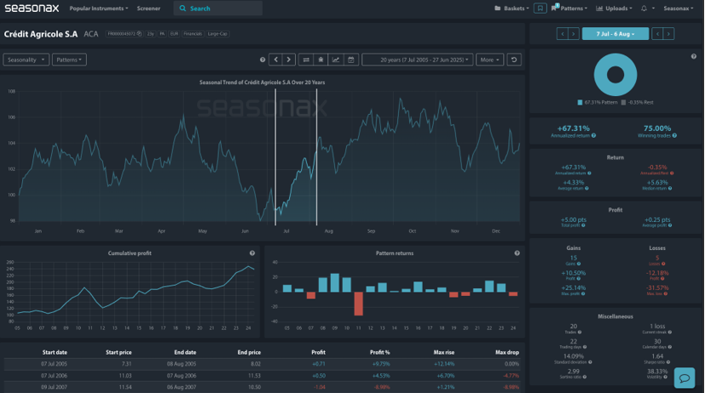Screen dimensions: 705x393
Task: Expand the arrow next to the bell
Action: click(653, 8)
